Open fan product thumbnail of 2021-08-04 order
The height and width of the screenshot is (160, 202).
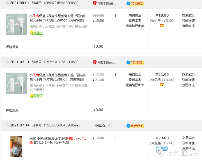16,24
